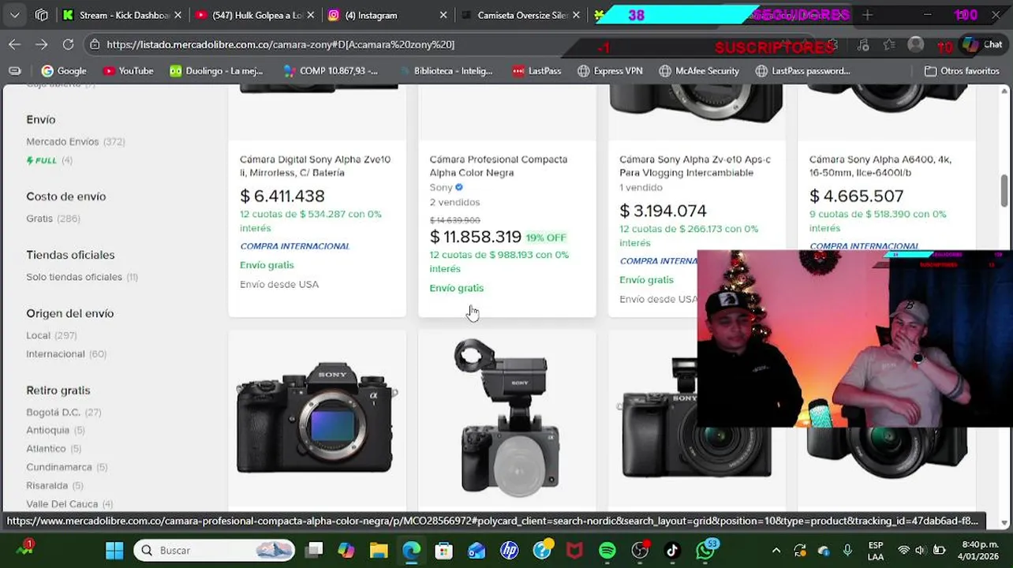Click the $ 6.411.438 price
Screen dimensions: 1013x568
[x=282, y=196]
